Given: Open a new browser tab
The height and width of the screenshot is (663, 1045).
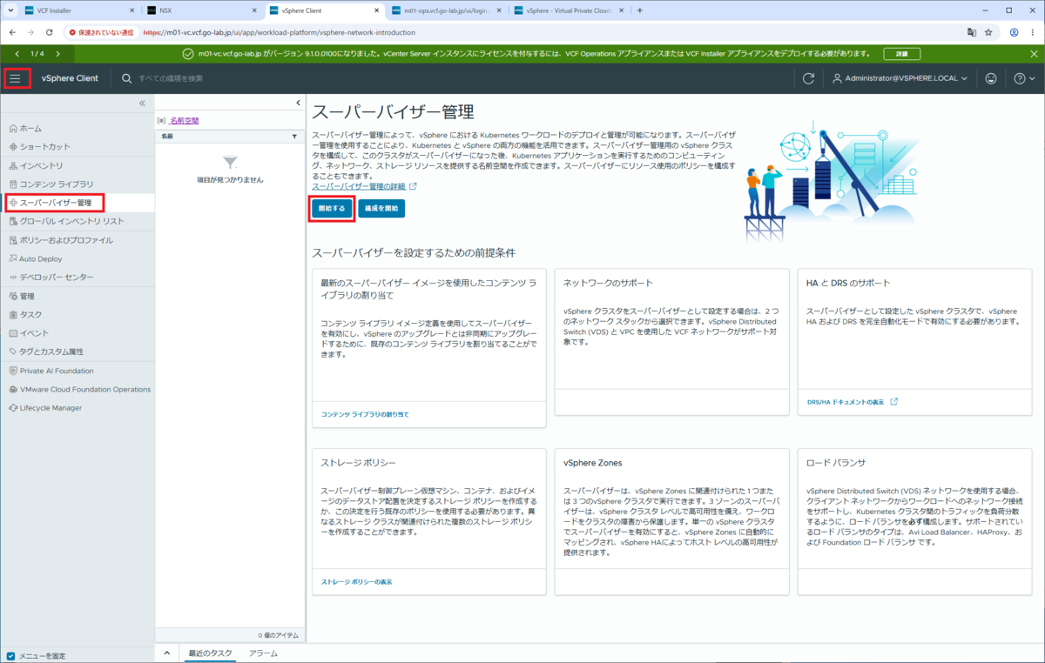Looking at the screenshot, I should point(640,10).
